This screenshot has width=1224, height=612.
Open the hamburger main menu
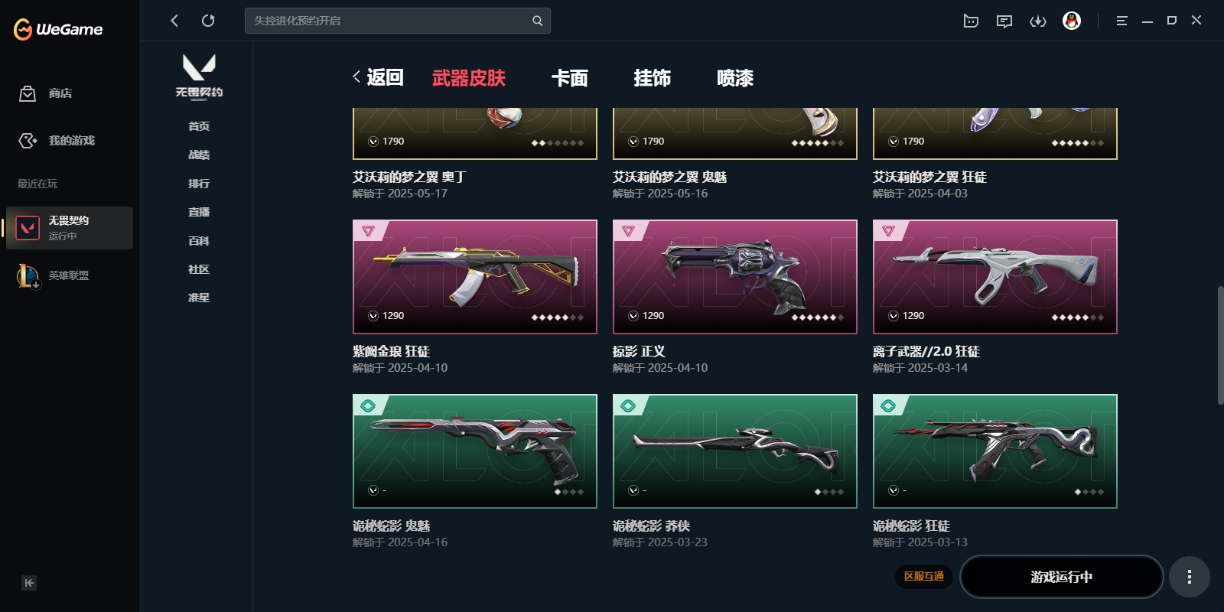click(x=1121, y=21)
